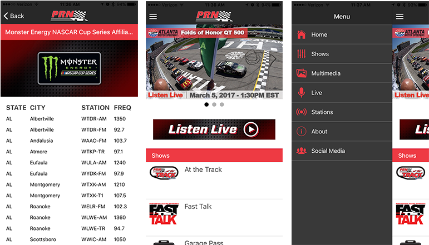Select station WYDK-FM row
The width and height of the screenshot is (429, 245).
69,173
